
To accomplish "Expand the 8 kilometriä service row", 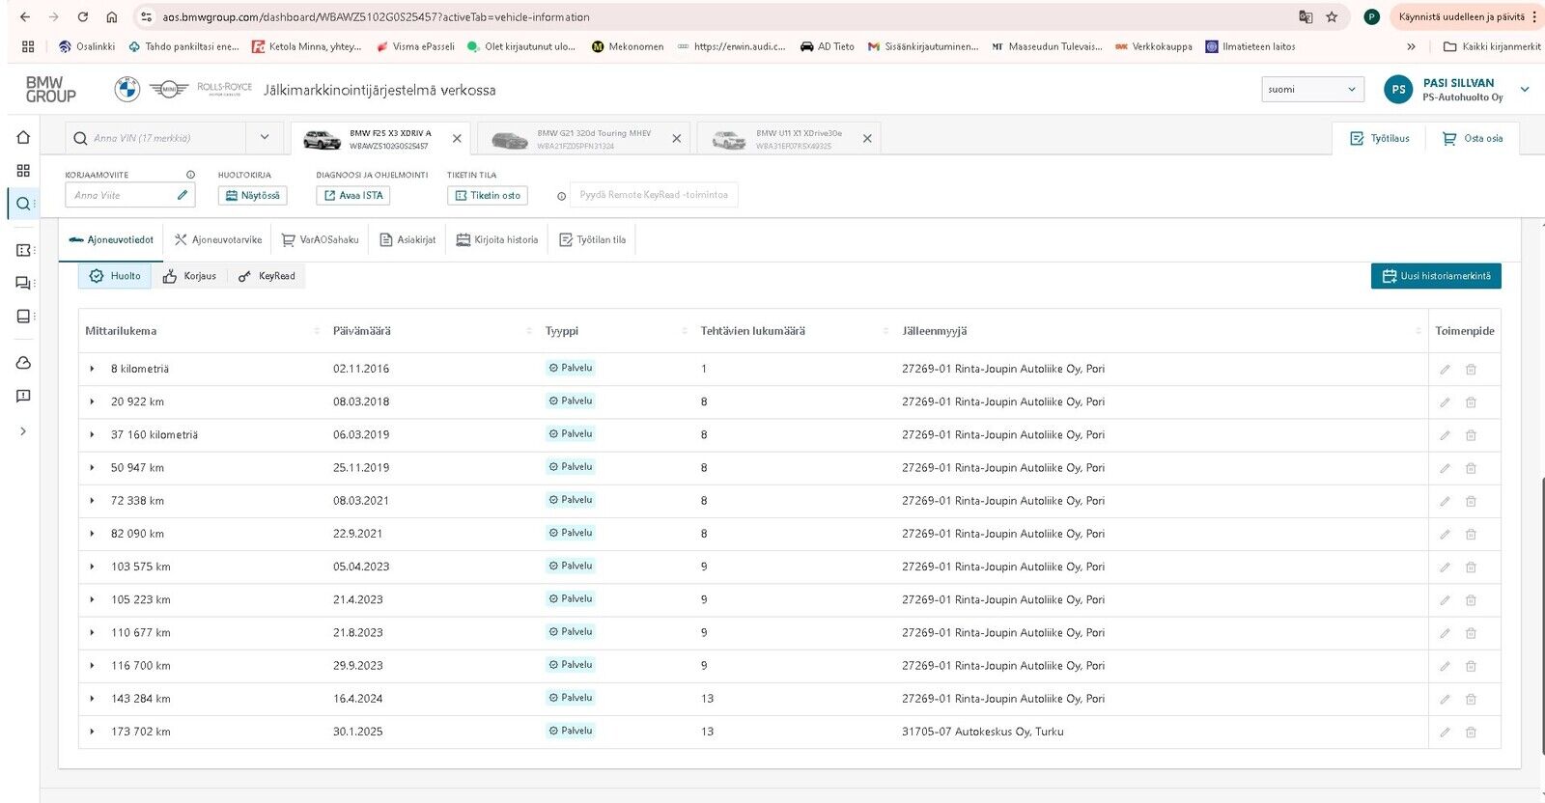I will (x=93, y=369).
